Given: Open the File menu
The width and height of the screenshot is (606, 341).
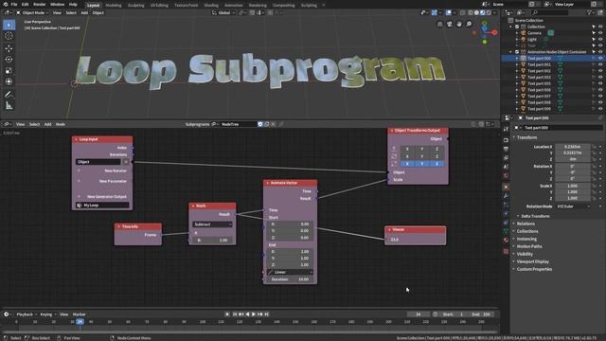Looking at the screenshot, I should click(x=14, y=4).
